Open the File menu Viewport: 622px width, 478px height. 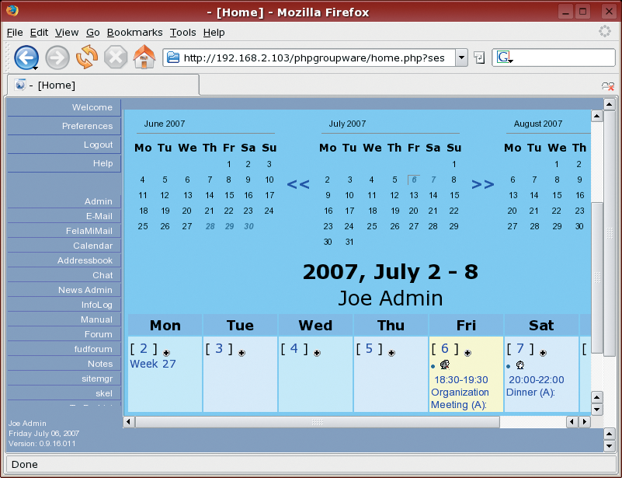(15, 33)
